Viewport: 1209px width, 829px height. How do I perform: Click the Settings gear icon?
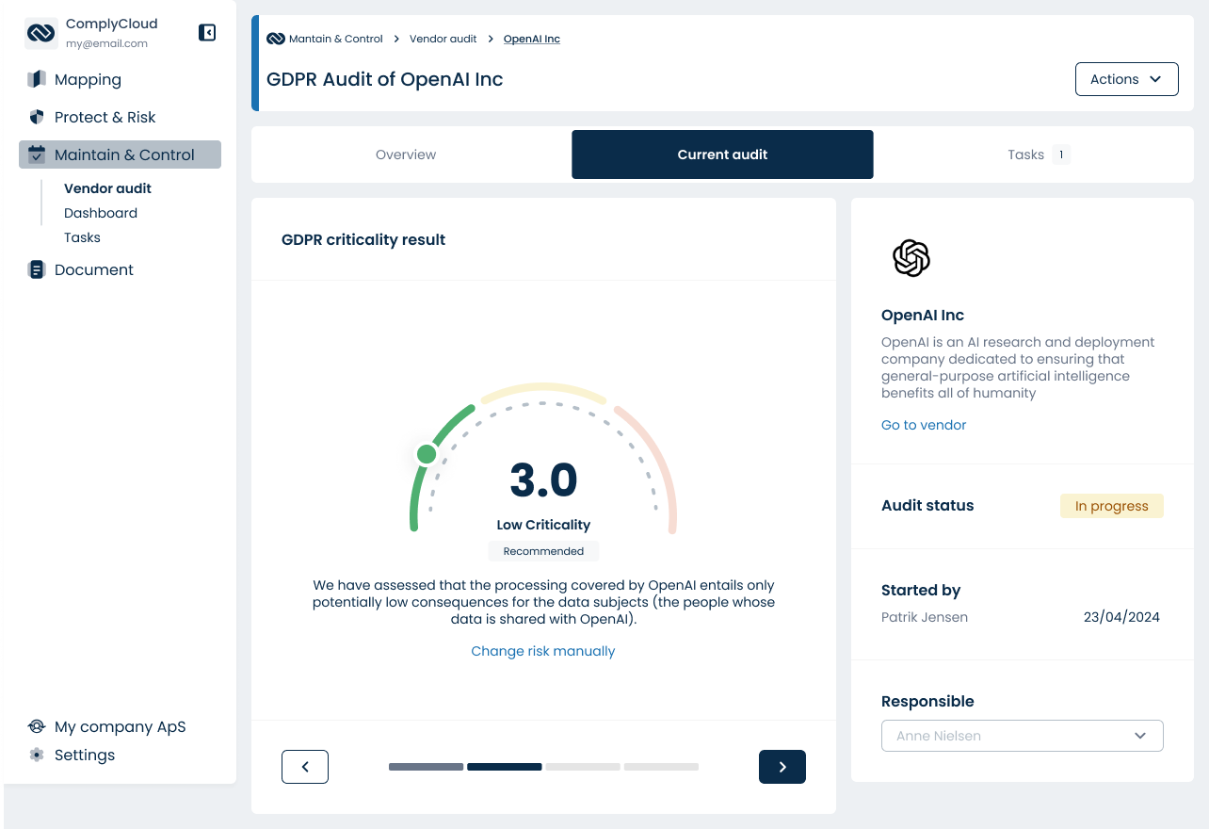tap(37, 755)
